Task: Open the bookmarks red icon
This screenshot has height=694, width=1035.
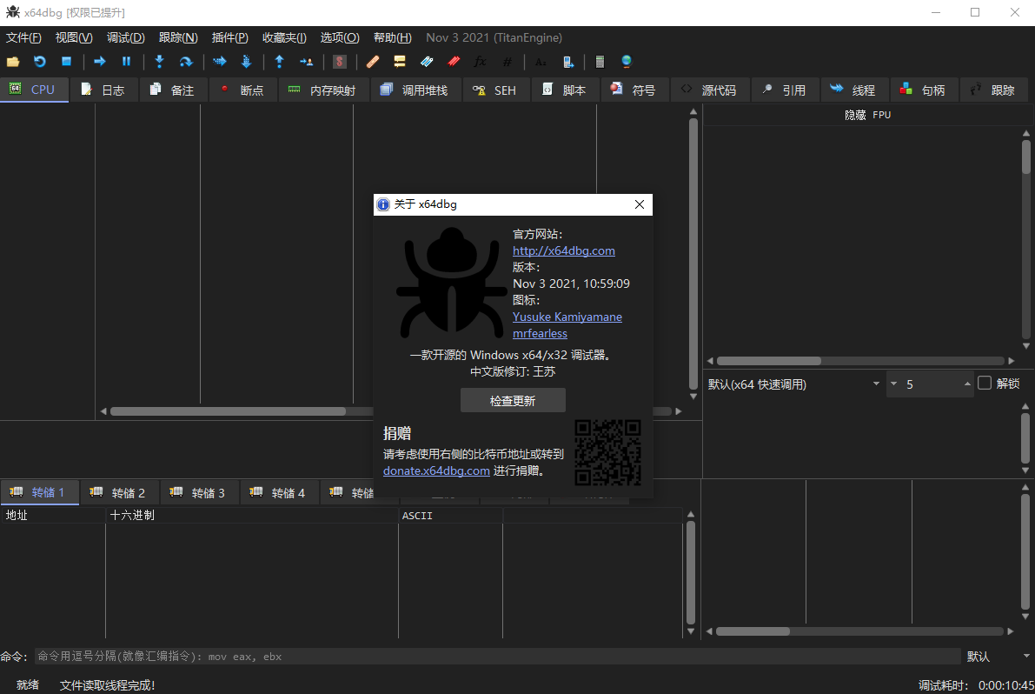Action: [454, 62]
